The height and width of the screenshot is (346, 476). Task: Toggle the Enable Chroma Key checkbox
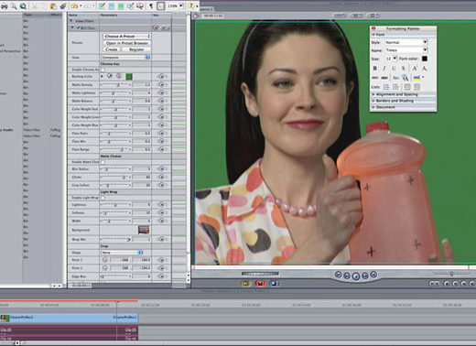[x=103, y=70]
